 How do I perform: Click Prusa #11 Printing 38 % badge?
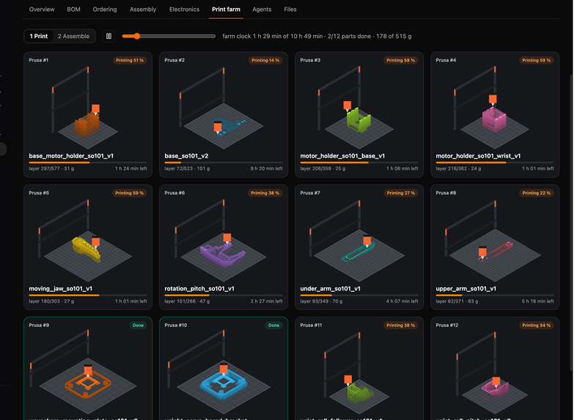[x=400, y=325]
